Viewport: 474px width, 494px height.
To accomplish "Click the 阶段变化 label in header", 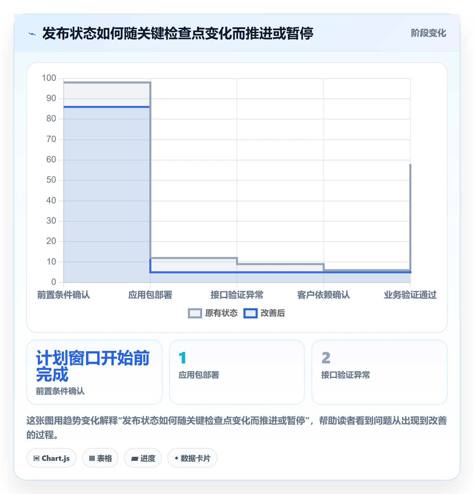I will [428, 33].
